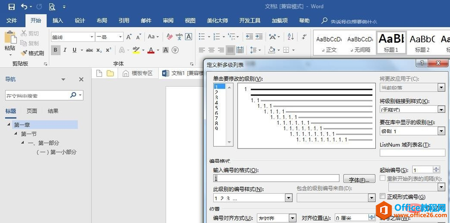Viewport: 450px width, 223px height.
Task: Collapse the 第一节 heading in navigation
Action: [15, 134]
